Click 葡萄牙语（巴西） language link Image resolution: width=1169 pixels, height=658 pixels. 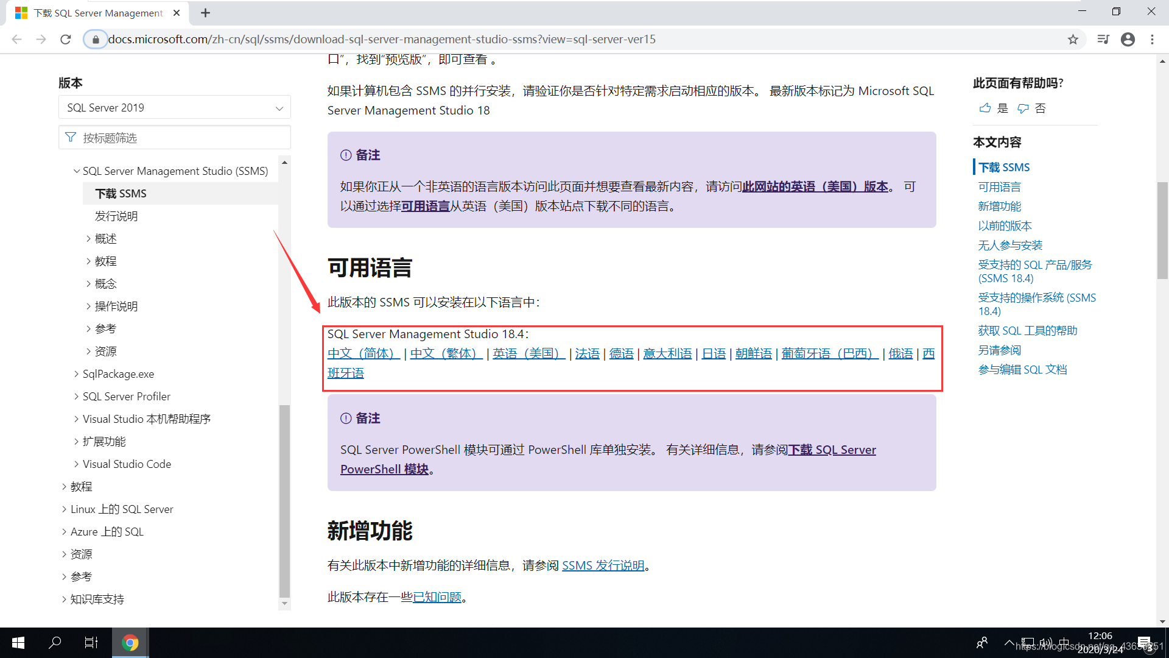(x=830, y=354)
